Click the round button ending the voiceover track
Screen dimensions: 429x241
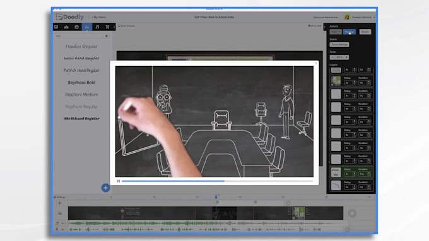pyautogui.click(x=348, y=230)
